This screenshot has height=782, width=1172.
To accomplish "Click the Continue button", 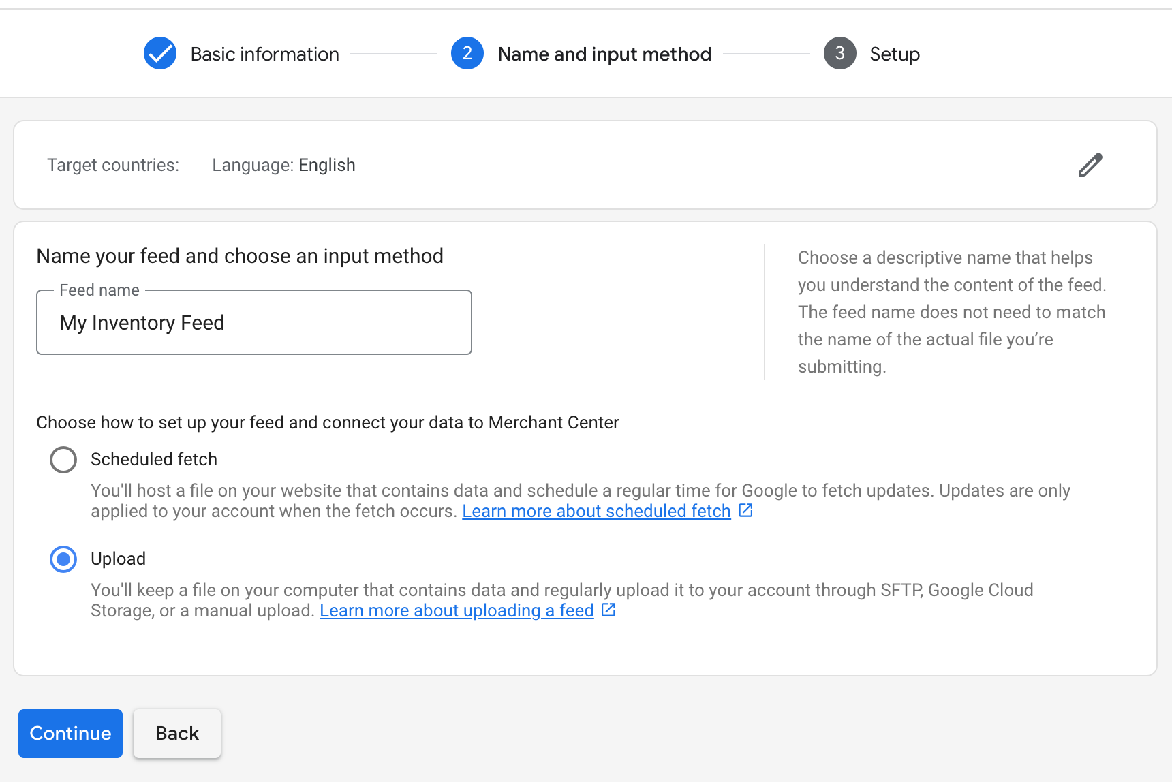I will coord(70,734).
